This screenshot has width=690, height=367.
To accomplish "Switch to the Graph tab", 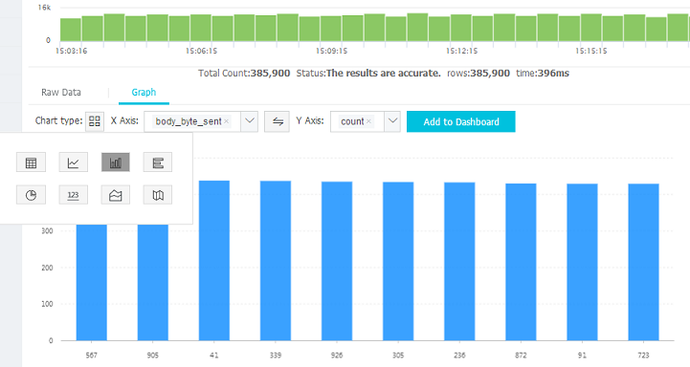I will click(x=144, y=93).
